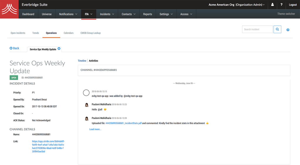Open the app.stride.com channel link

tap(48, 147)
